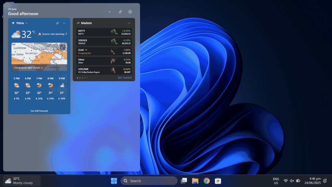
Task: Add a widget with the plus icon
Action: 110,12
